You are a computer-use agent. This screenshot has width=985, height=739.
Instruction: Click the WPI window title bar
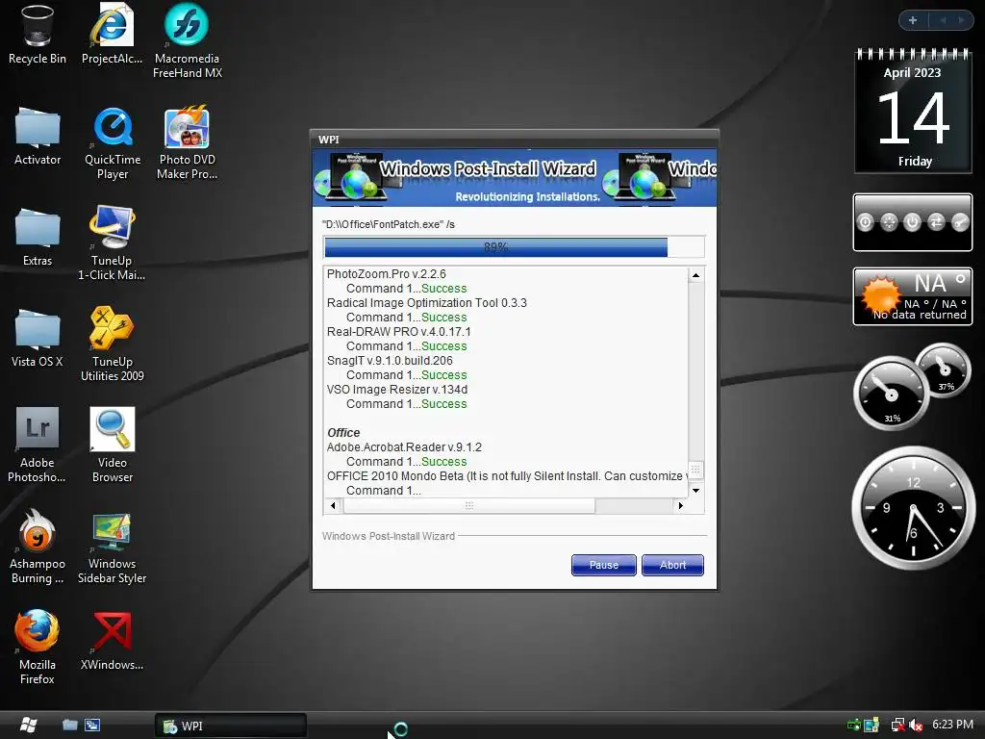(x=515, y=139)
